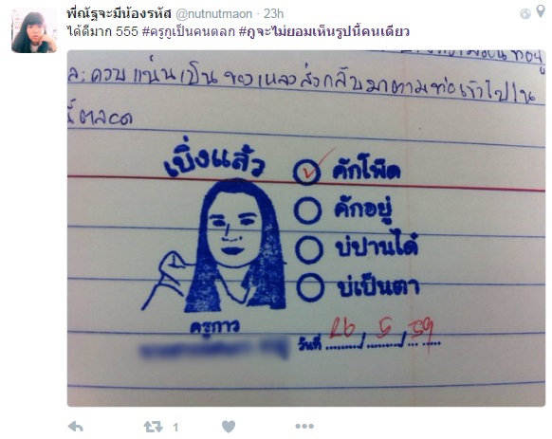View the retweet count of 1
Image resolution: width=552 pixels, height=439 pixels.
pyautogui.click(x=175, y=428)
